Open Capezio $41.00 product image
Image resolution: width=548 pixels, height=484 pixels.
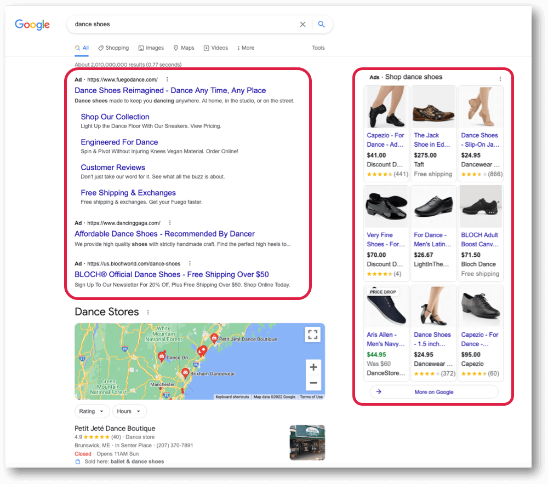pos(386,107)
